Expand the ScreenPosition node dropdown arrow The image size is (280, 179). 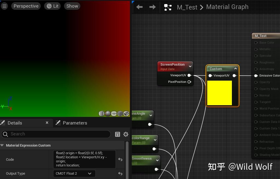pos(190,66)
